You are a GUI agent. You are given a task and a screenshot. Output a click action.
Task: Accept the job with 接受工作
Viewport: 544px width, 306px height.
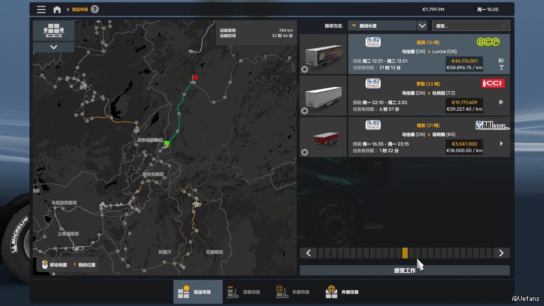click(405, 270)
